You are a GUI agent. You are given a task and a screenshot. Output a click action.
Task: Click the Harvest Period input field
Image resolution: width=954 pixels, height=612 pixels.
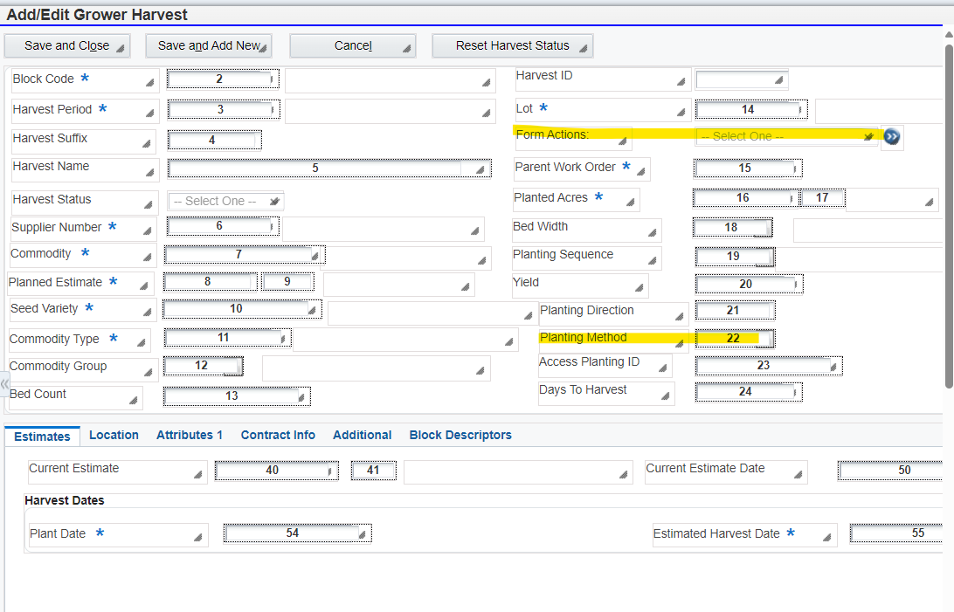click(224, 109)
